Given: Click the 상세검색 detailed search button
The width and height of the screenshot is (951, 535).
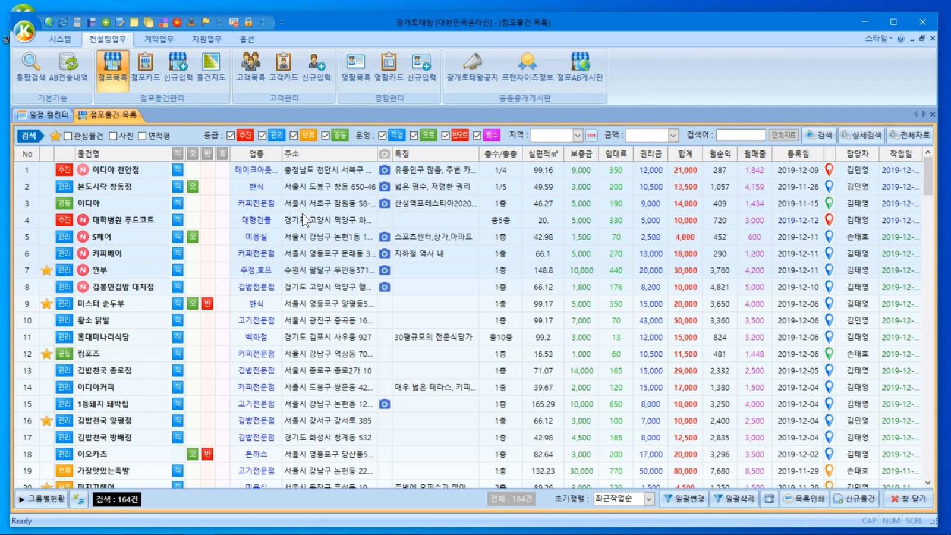Looking at the screenshot, I should 861,136.
